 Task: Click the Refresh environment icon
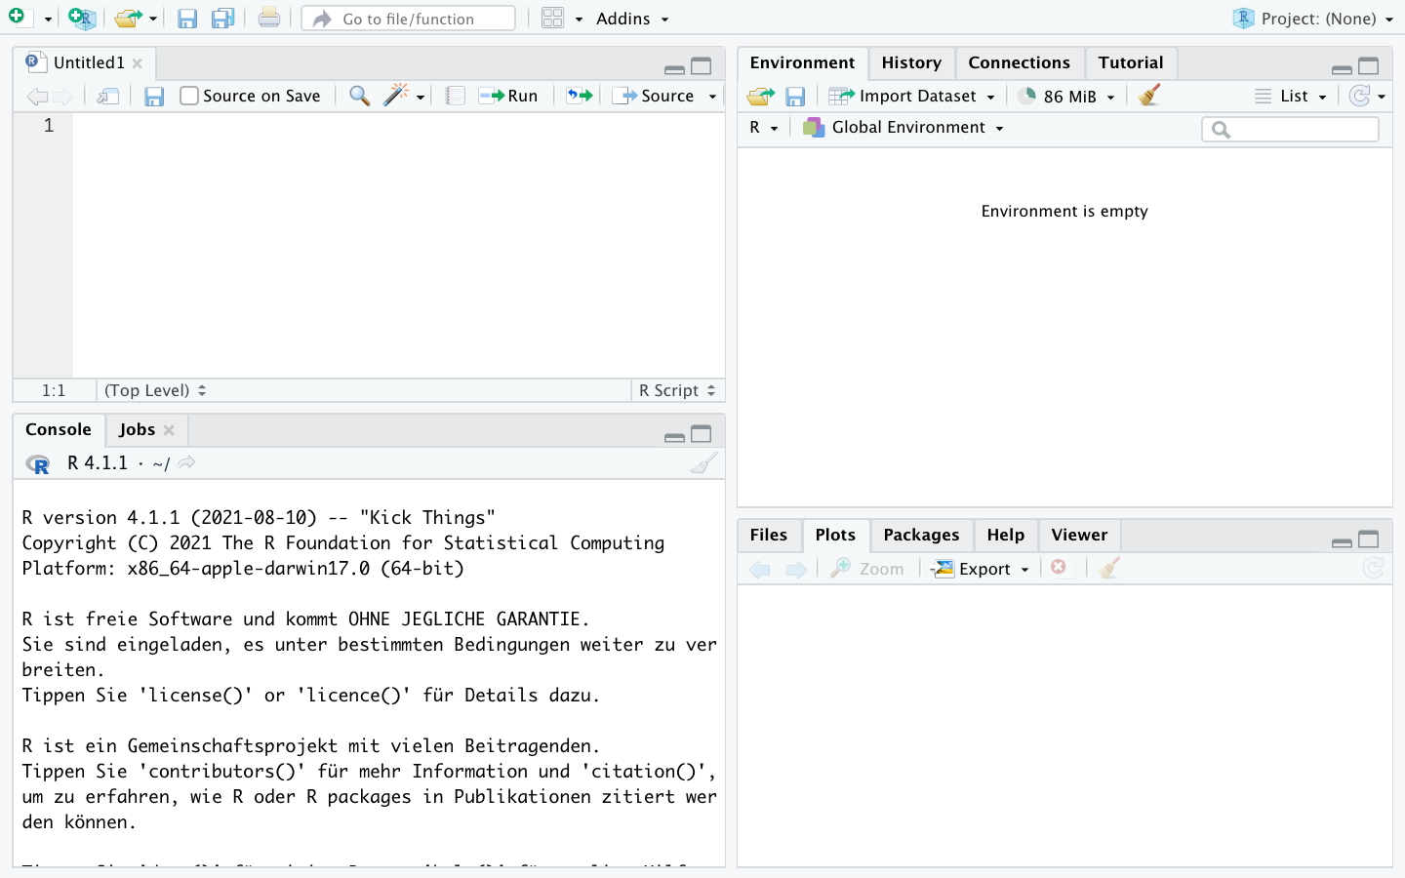[x=1359, y=96]
